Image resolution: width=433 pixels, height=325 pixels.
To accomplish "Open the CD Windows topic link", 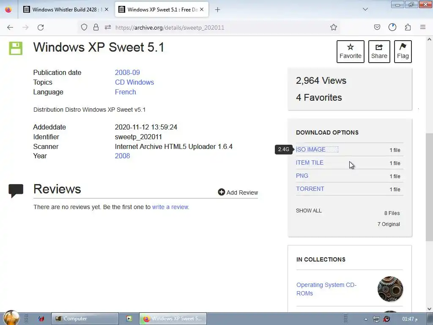I will pyautogui.click(x=134, y=82).
